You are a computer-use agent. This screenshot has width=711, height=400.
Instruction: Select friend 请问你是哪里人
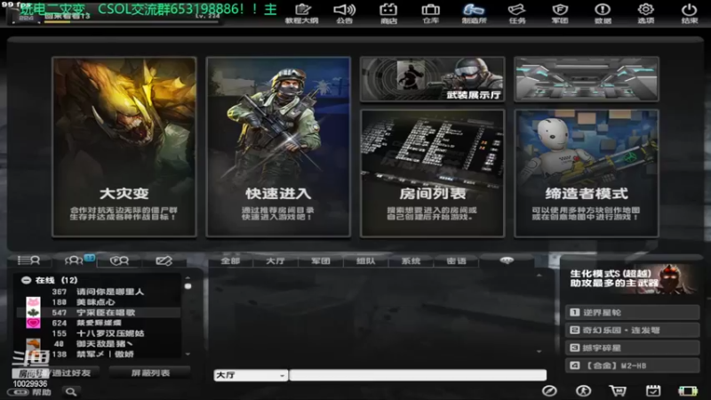[99, 292]
